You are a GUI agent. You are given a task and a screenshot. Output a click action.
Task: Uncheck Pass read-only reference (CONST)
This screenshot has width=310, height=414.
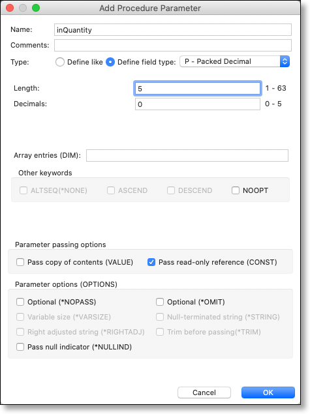(151, 262)
